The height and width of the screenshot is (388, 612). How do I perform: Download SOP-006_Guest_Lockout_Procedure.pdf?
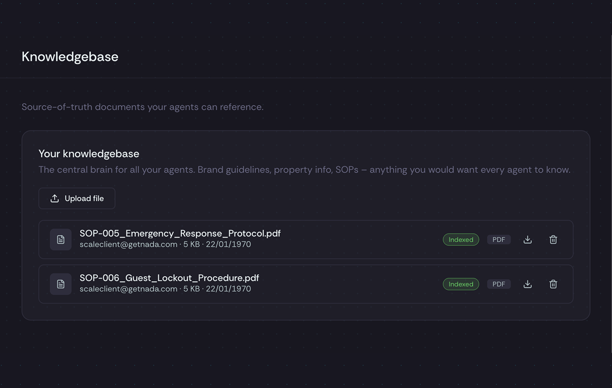(x=527, y=284)
